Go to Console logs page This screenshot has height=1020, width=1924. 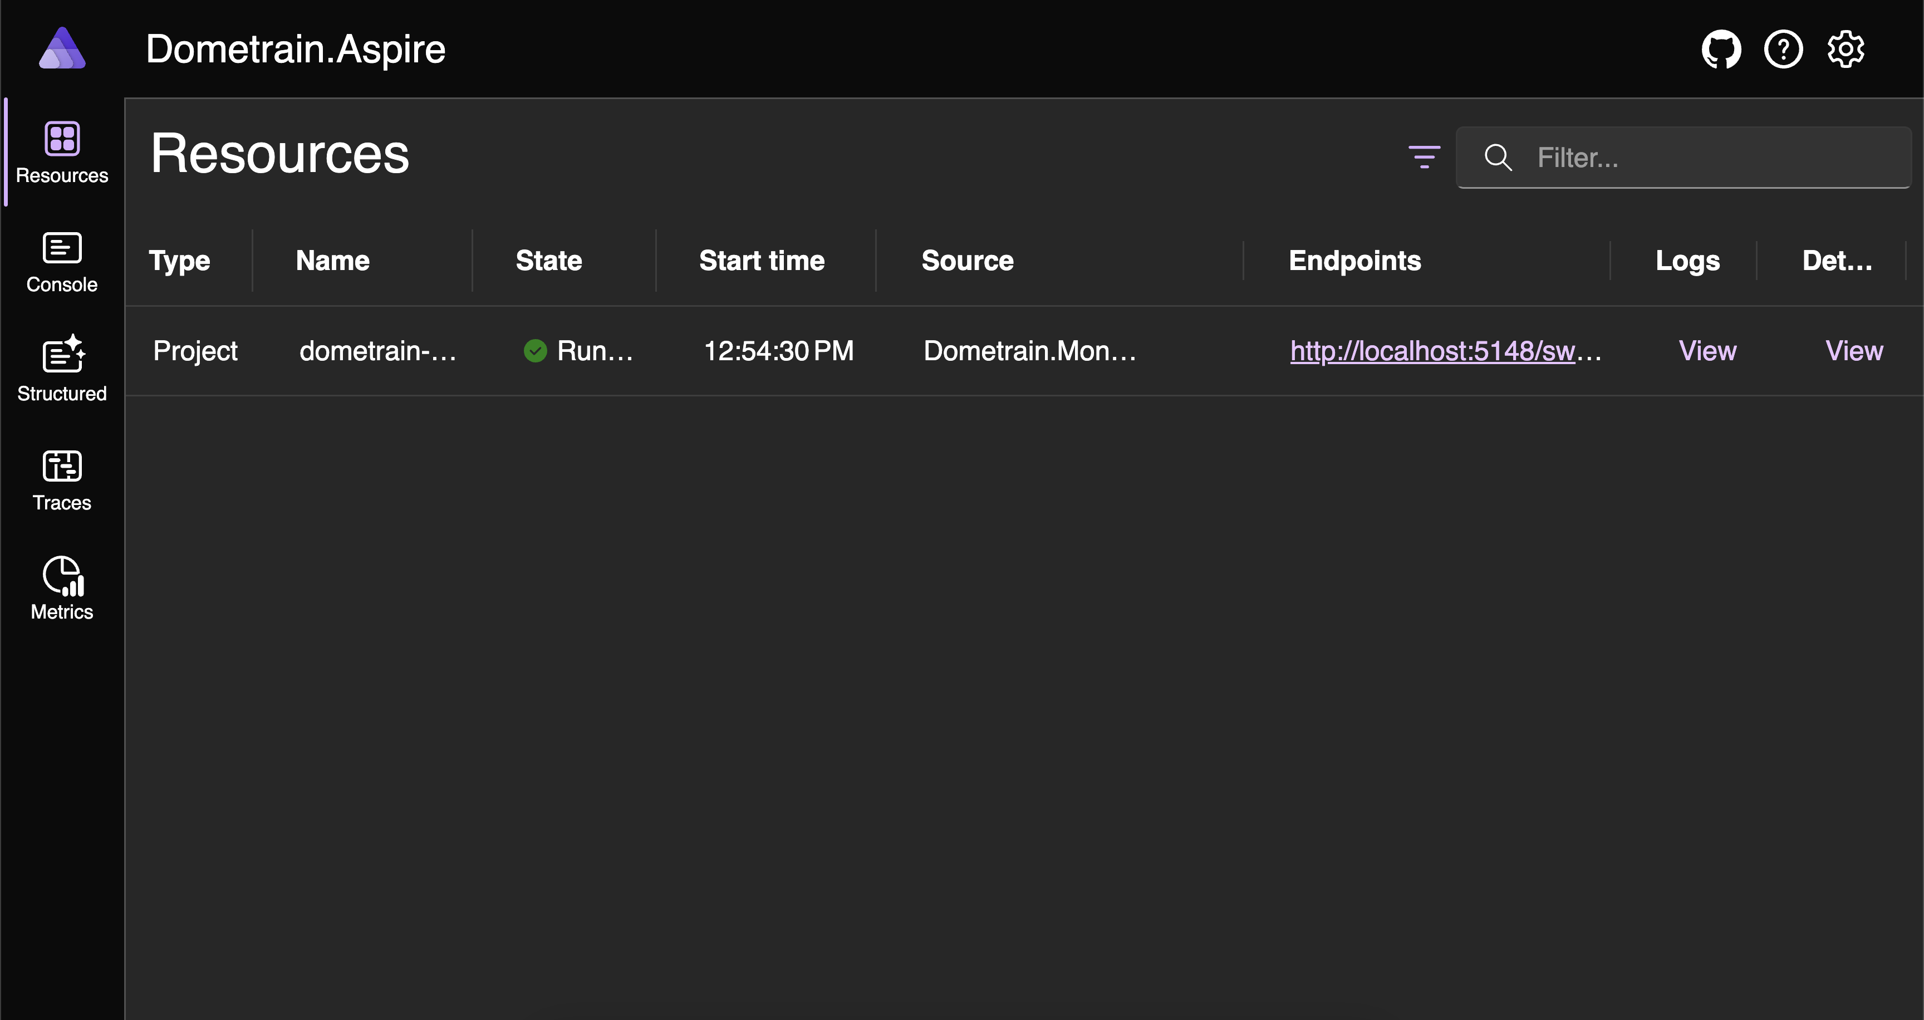coord(62,262)
